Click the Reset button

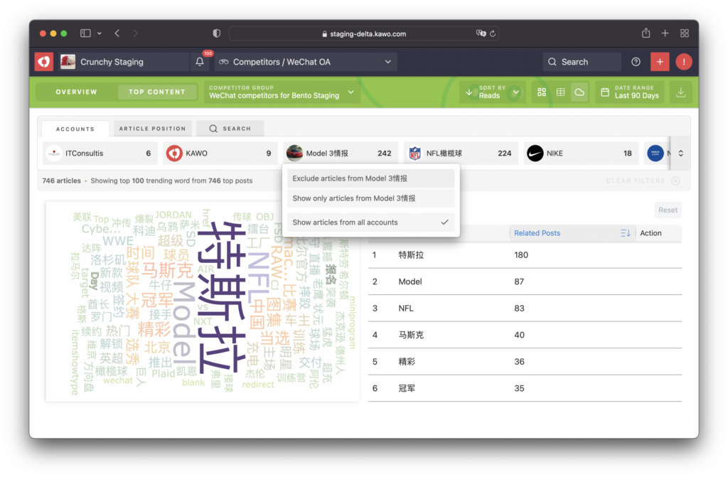tap(668, 210)
